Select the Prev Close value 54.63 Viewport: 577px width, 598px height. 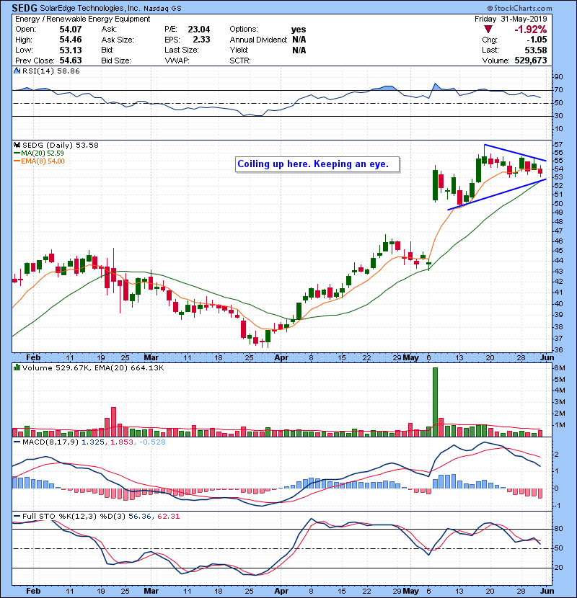point(71,61)
